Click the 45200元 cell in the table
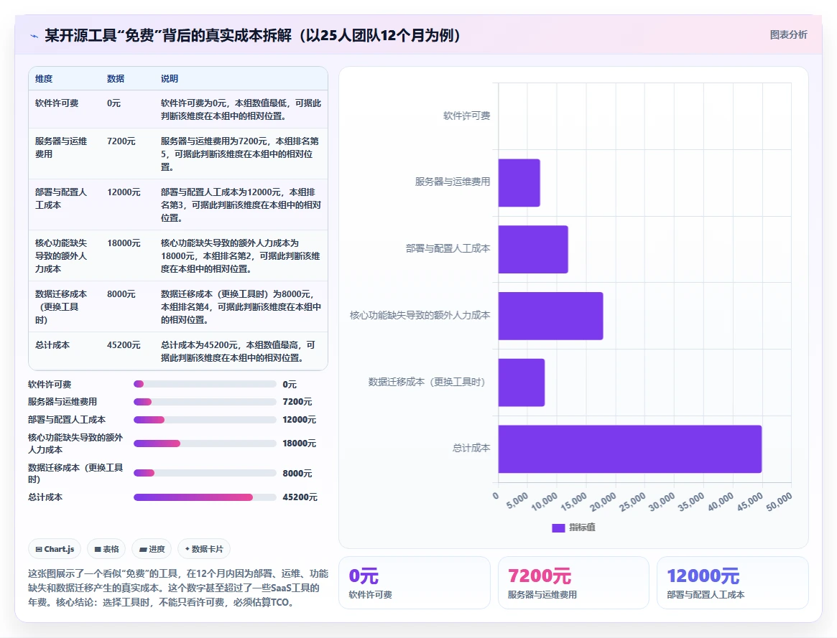 (124, 345)
